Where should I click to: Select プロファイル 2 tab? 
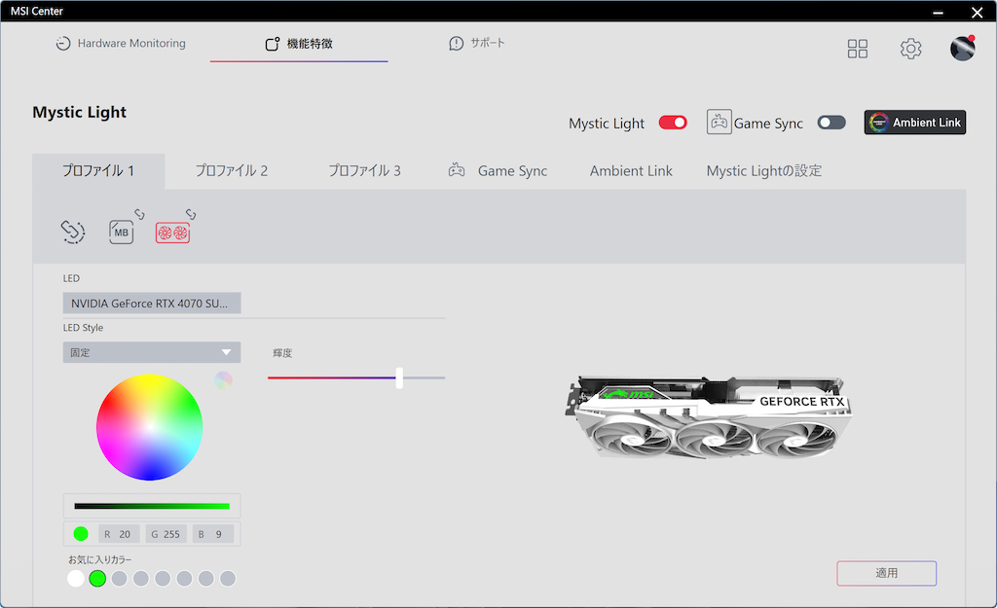232,170
